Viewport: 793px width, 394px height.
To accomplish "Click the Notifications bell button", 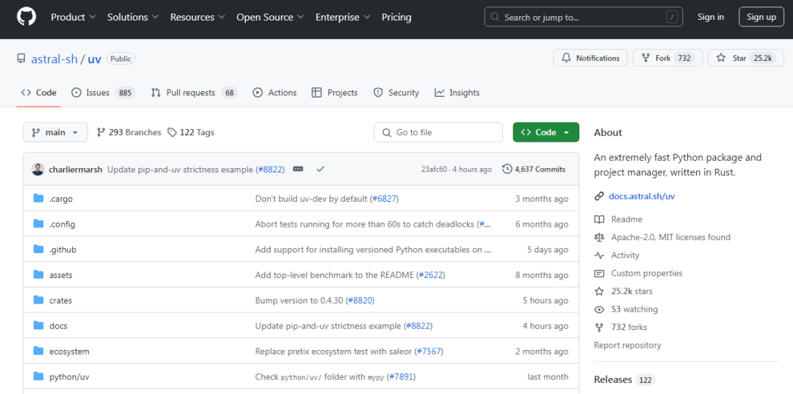I will pos(590,58).
